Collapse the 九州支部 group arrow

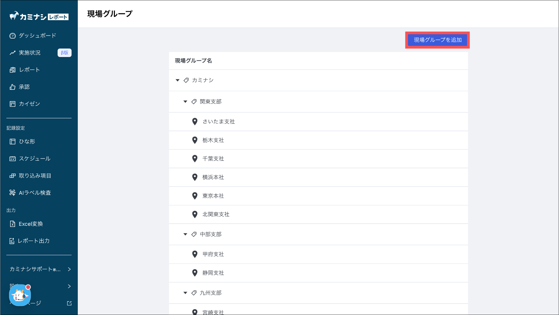[185, 293]
